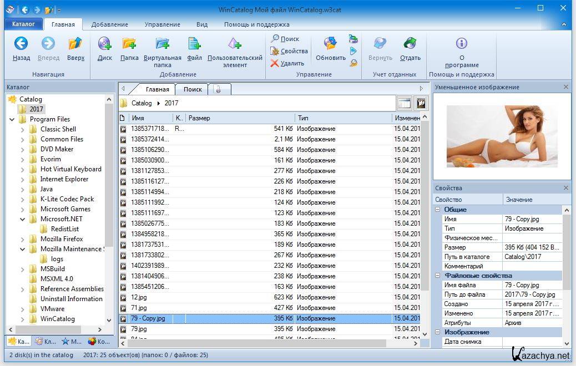The height and width of the screenshot is (366, 576).
Task: Click the Вверх up-folder icon
Action: (x=75, y=44)
